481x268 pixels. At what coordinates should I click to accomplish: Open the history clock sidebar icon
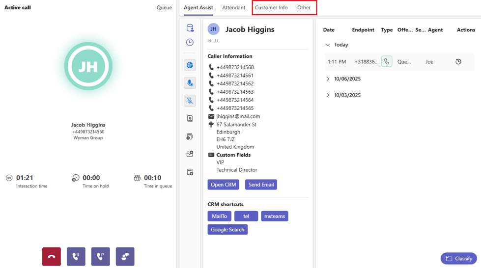tap(190, 42)
